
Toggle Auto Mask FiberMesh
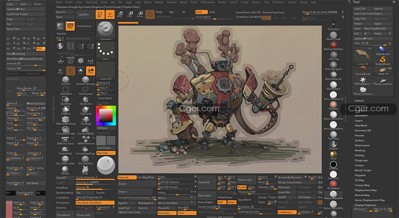95,203
